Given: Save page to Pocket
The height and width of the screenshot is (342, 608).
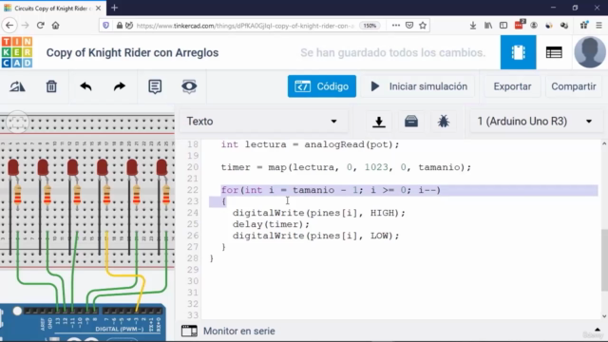Looking at the screenshot, I should tap(409, 26).
